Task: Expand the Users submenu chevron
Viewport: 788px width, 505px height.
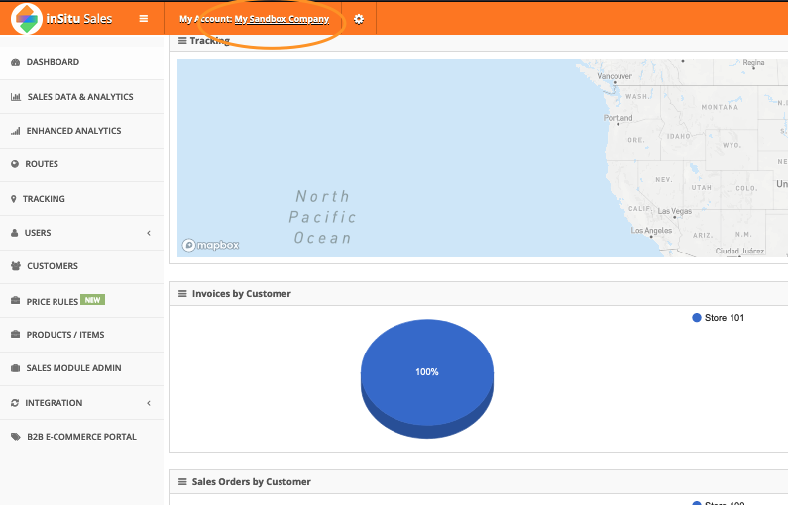Action: (x=149, y=233)
